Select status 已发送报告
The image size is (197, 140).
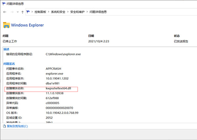point(181,41)
